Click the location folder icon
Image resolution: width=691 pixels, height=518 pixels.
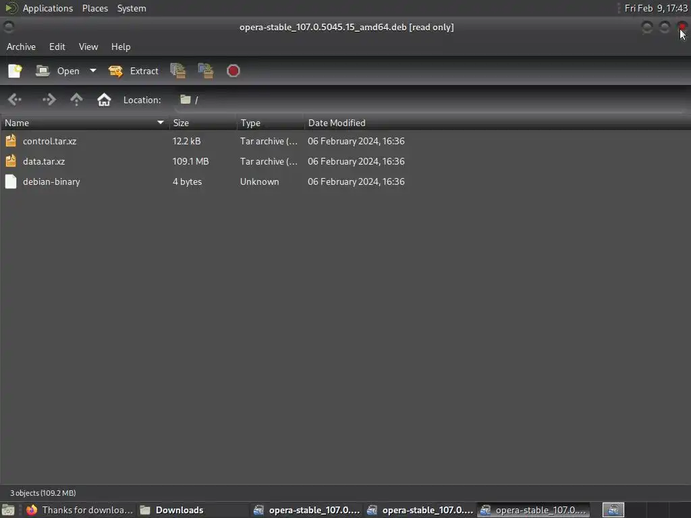(185, 100)
